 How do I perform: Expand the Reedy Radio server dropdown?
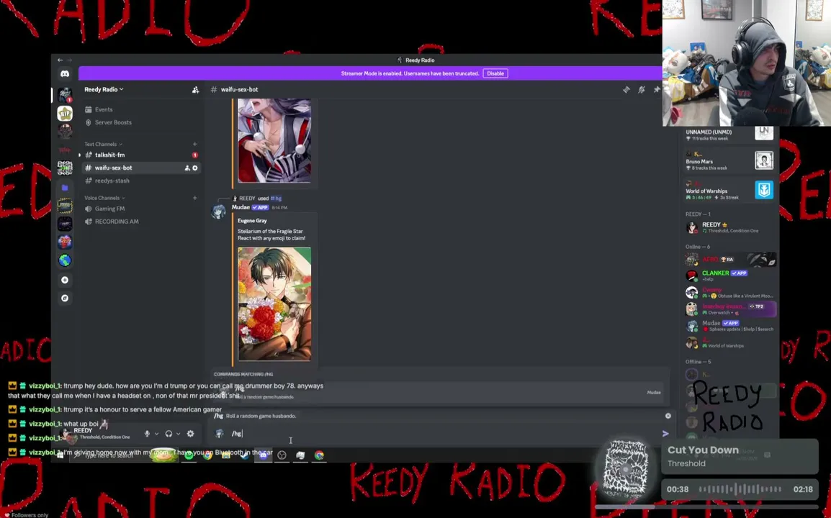click(x=104, y=89)
